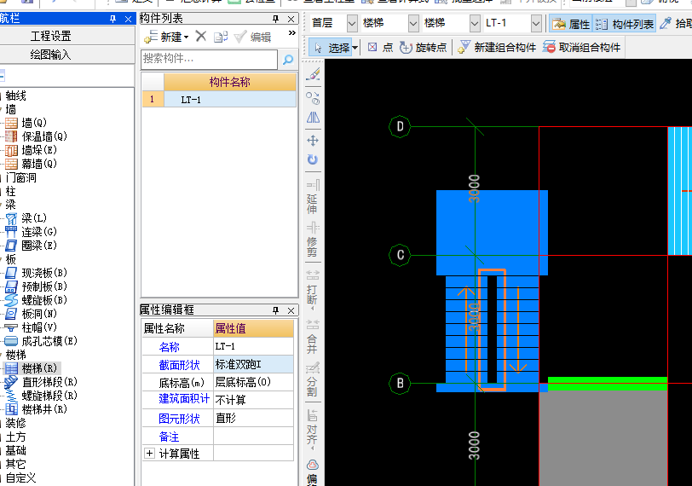Click the 延伸 extend tool

pyautogui.click(x=313, y=197)
